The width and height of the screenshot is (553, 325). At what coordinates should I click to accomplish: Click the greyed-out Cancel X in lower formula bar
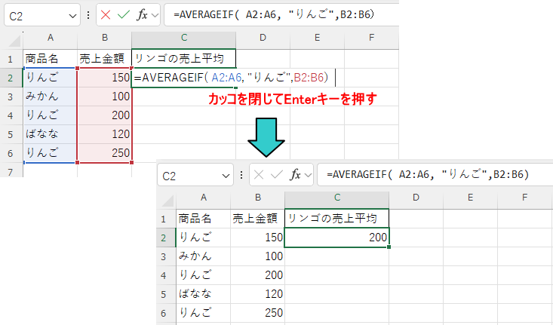point(260,175)
